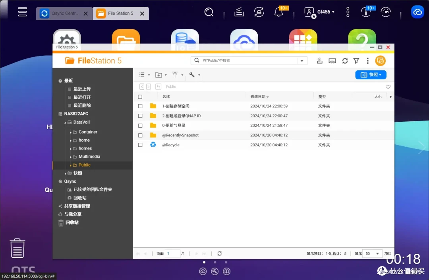Tick the select-all checkbox in header
429x280 pixels.
tap(140, 97)
